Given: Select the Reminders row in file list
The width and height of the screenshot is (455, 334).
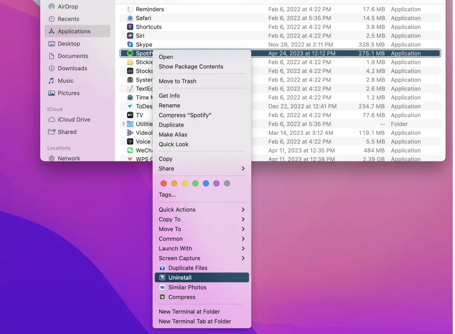Looking at the screenshot, I should tap(150, 9).
